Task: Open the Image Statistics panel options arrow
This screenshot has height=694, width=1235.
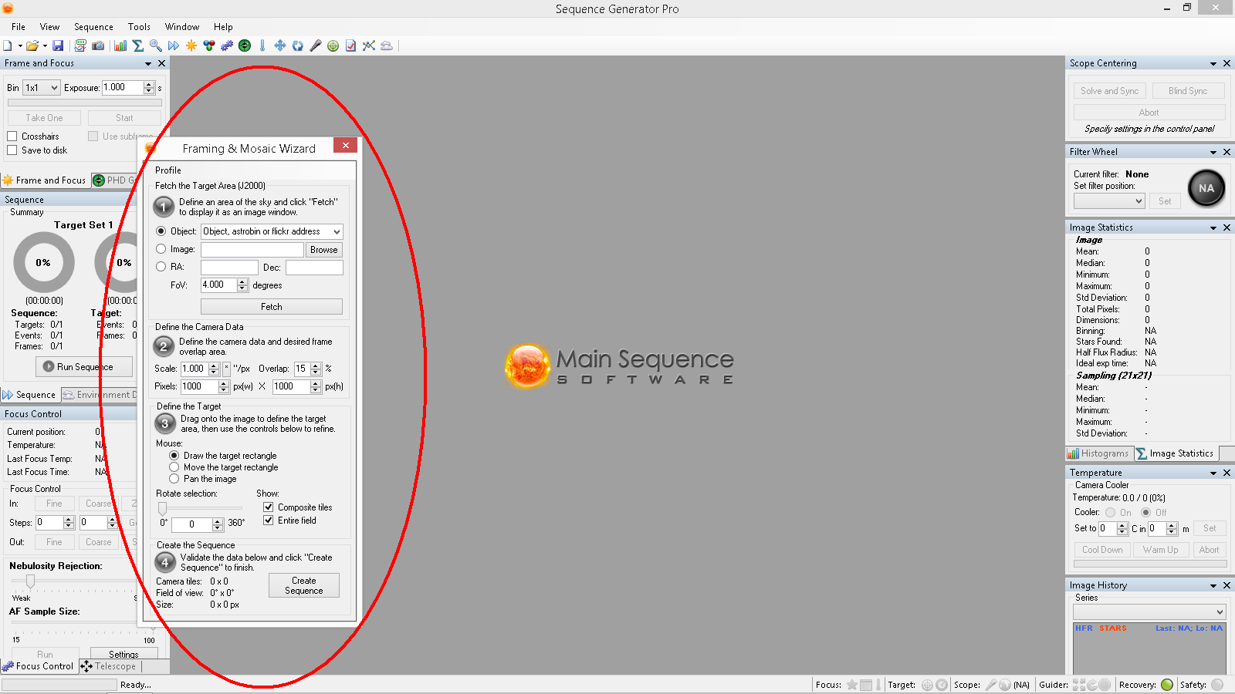Action: [1213, 228]
